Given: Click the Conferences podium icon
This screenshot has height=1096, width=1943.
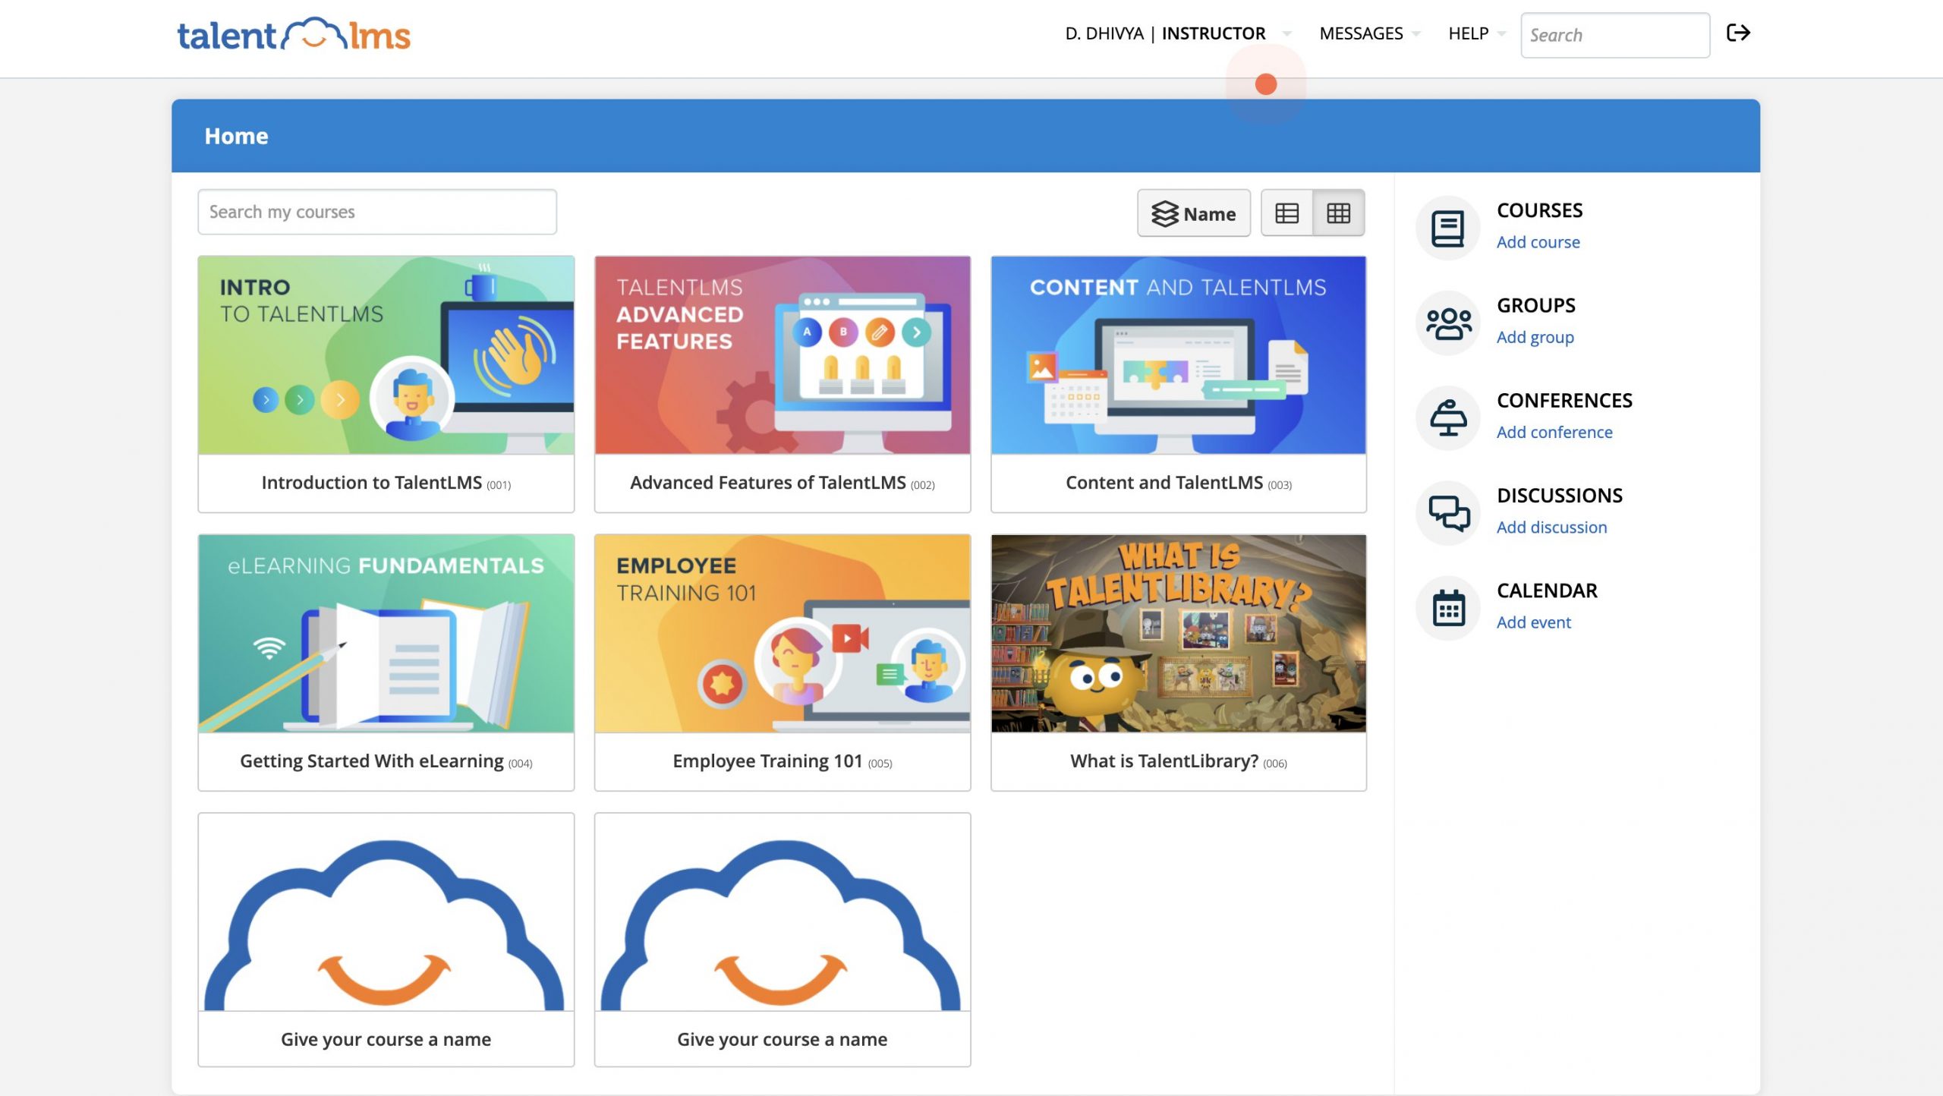Looking at the screenshot, I should coord(1447,417).
